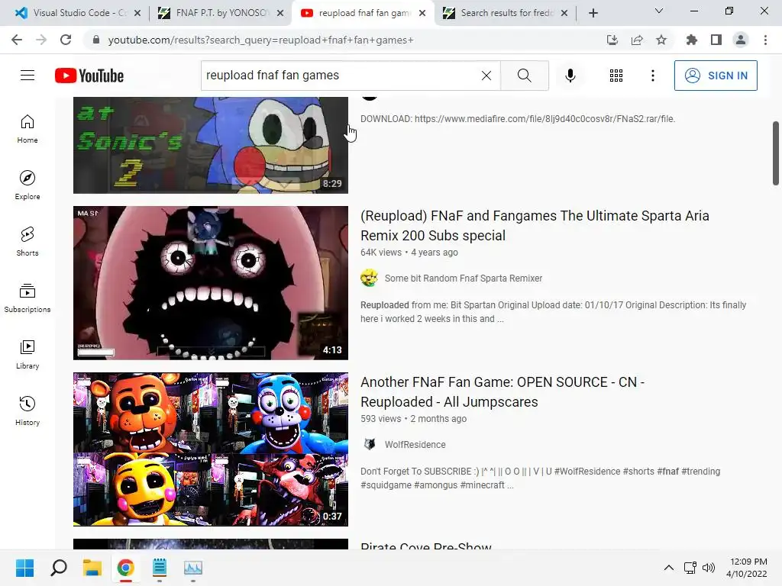
Task: Open Chrome profile avatar icon
Action: (x=741, y=40)
